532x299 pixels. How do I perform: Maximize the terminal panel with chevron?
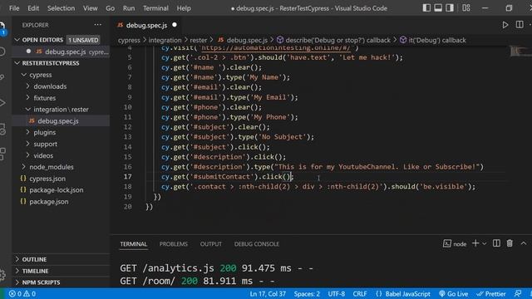pyautogui.click(x=524, y=243)
